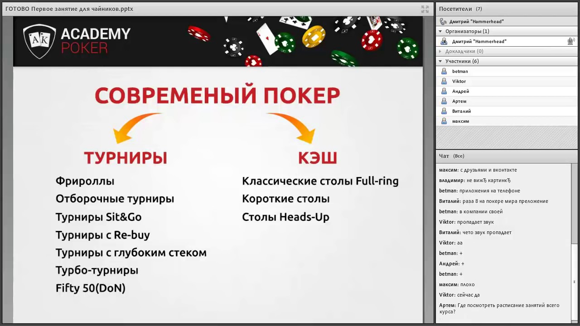Click the user icon next to betman
Image resolution: width=580 pixels, height=326 pixels.
point(444,71)
